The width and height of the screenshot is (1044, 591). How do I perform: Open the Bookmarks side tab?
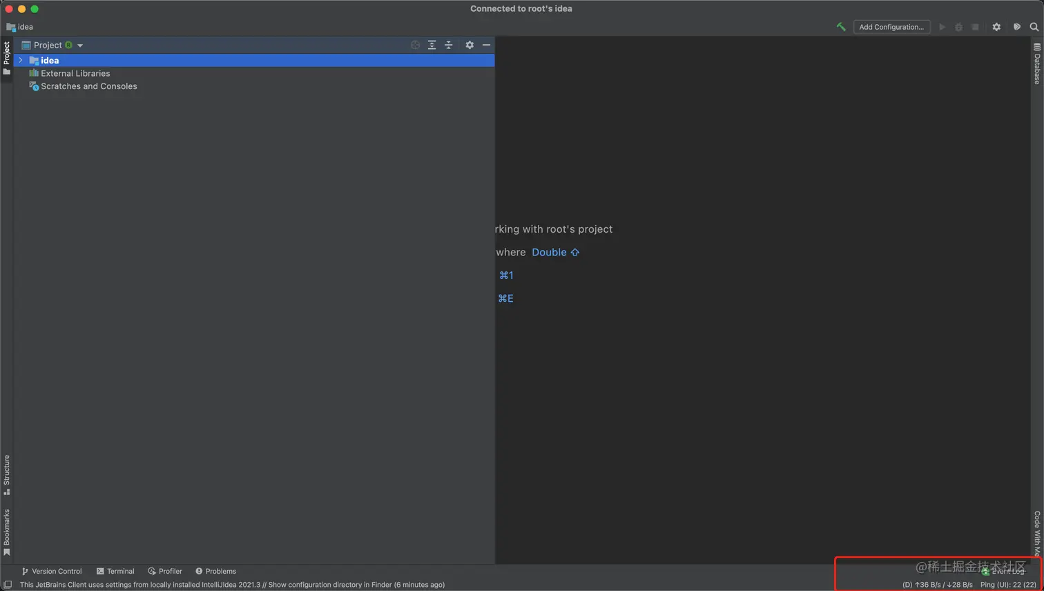6,532
